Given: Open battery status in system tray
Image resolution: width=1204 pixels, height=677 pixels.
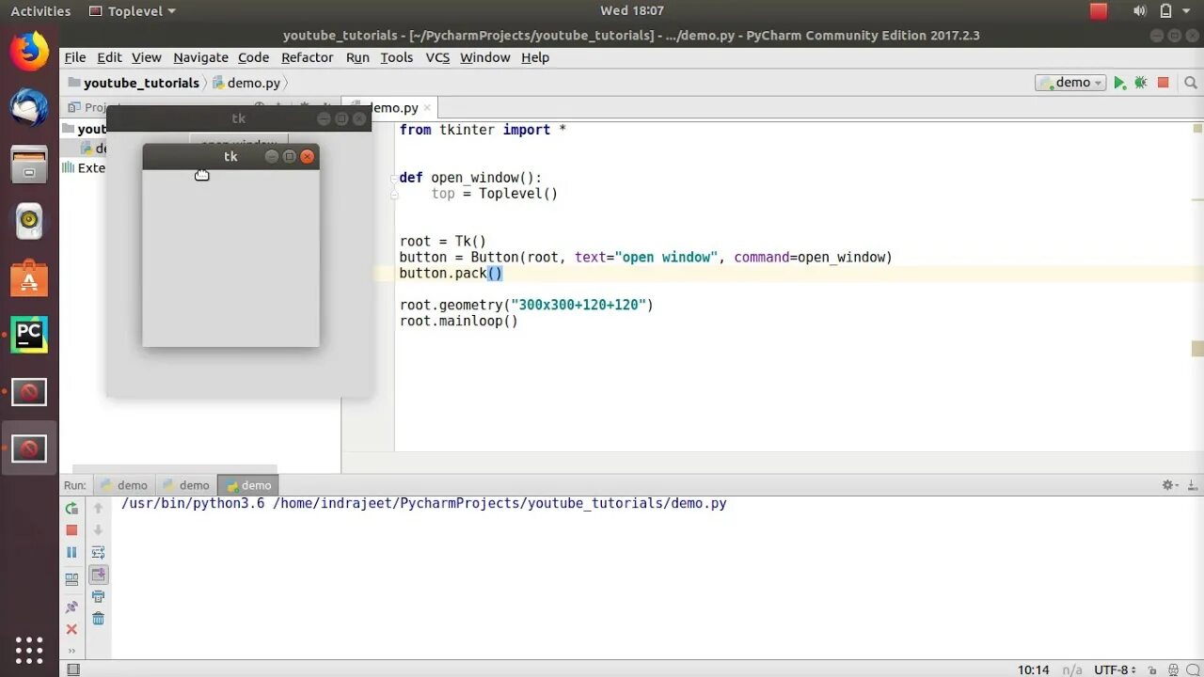Looking at the screenshot, I should [1164, 11].
